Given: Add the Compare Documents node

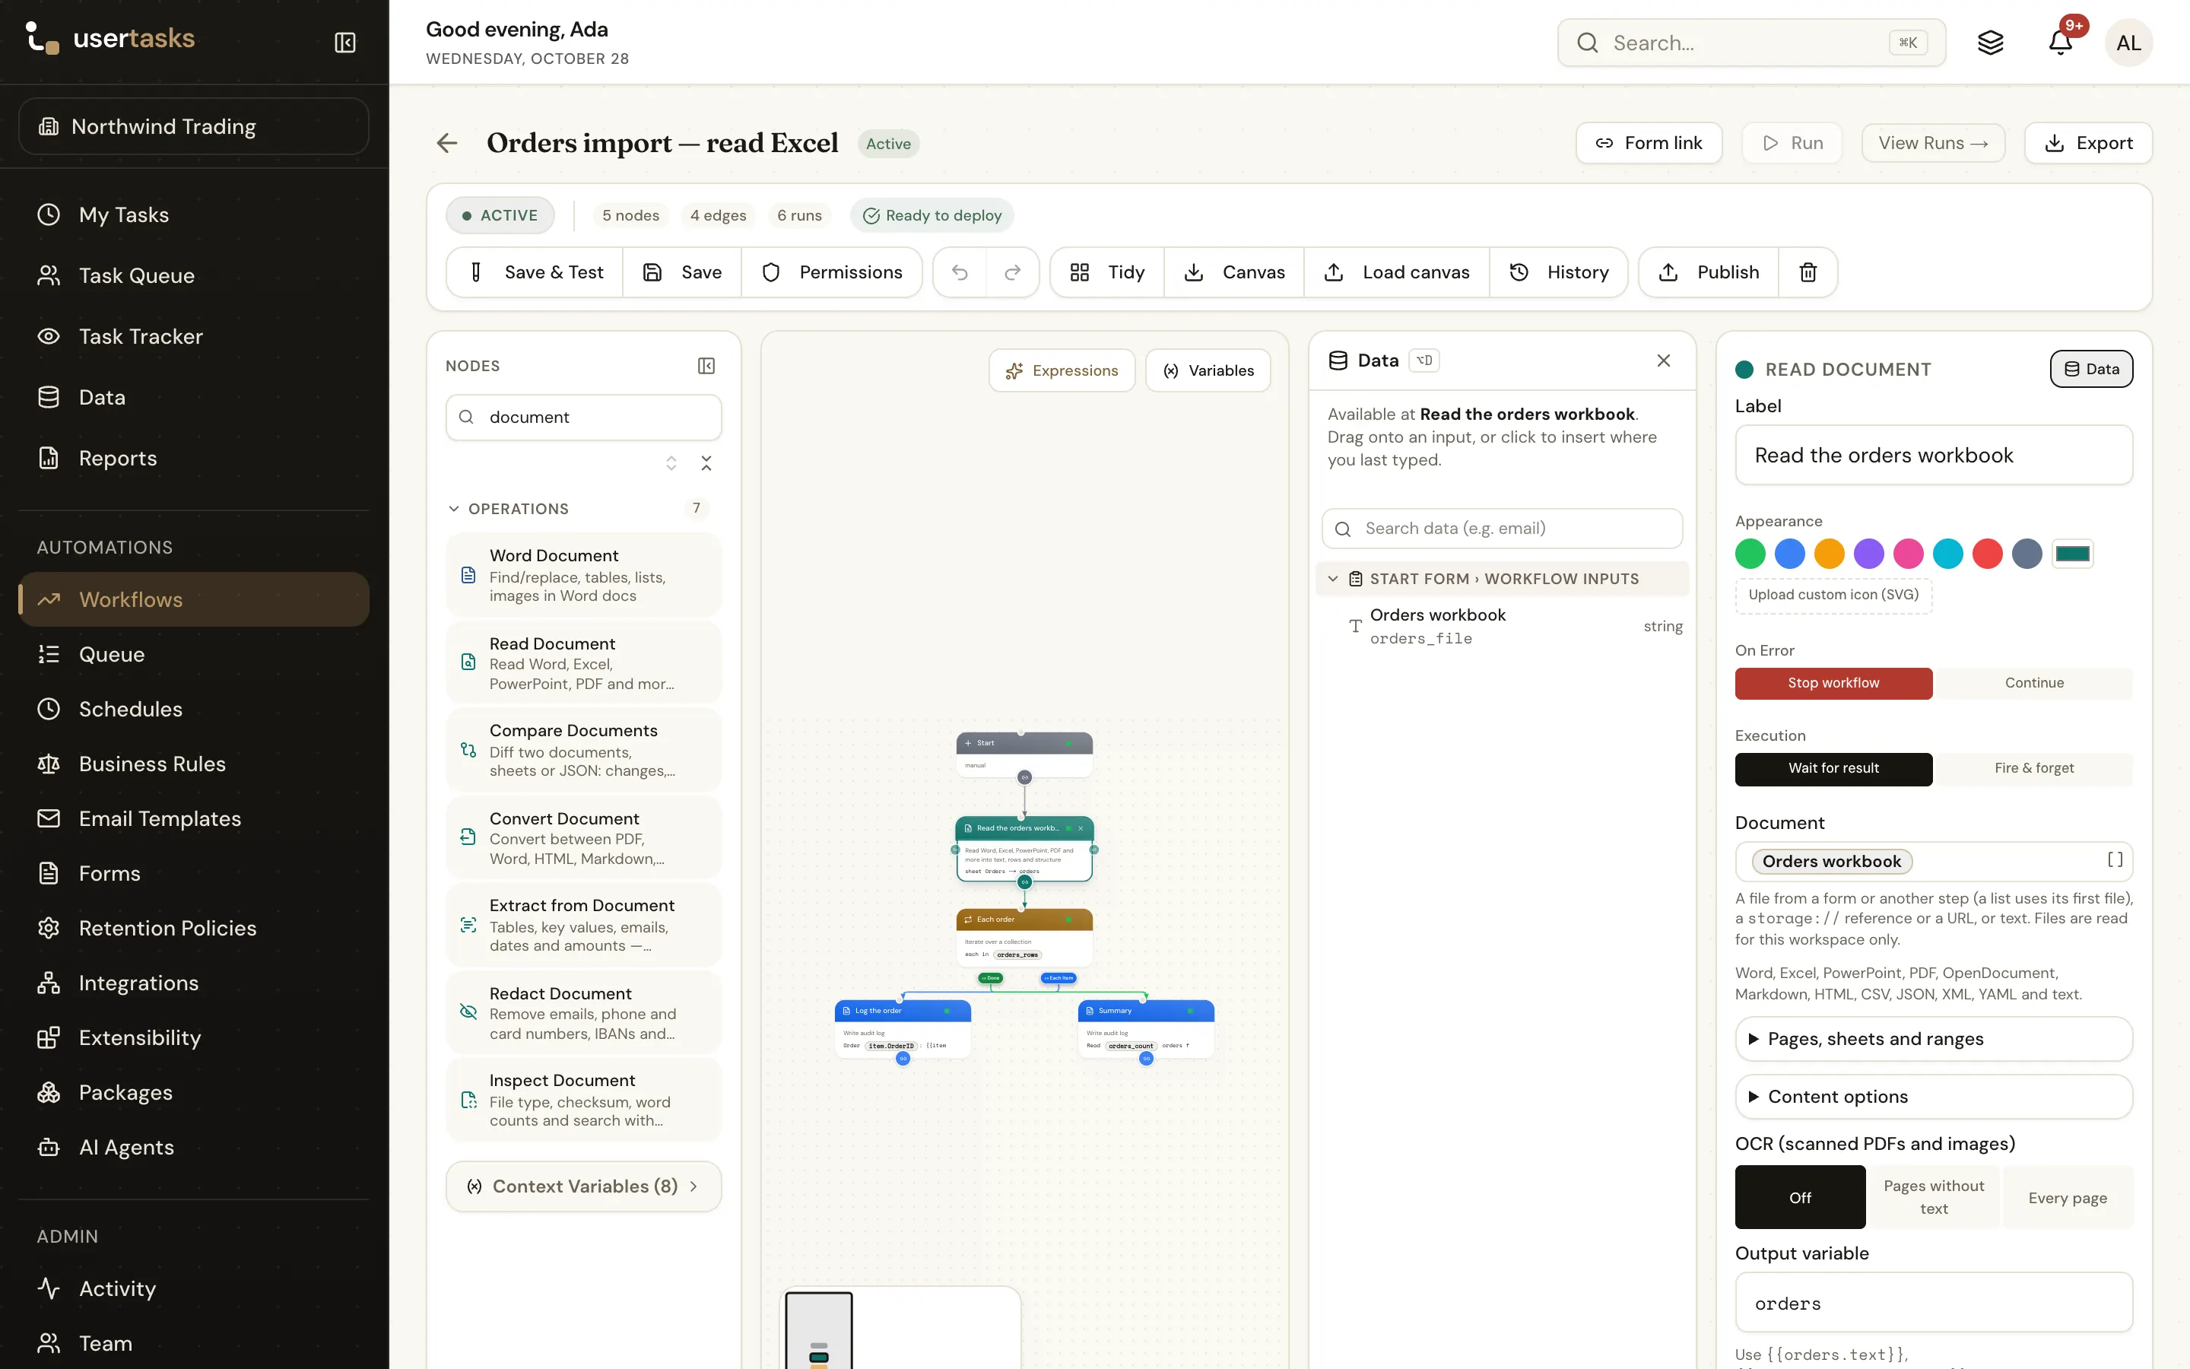Looking at the screenshot, I should pos(584,750).
